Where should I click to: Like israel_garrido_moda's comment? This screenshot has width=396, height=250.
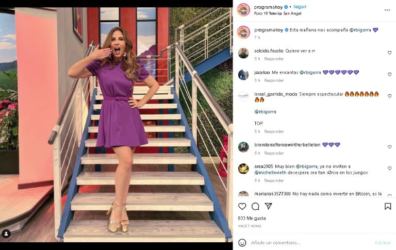coord(389,96)
